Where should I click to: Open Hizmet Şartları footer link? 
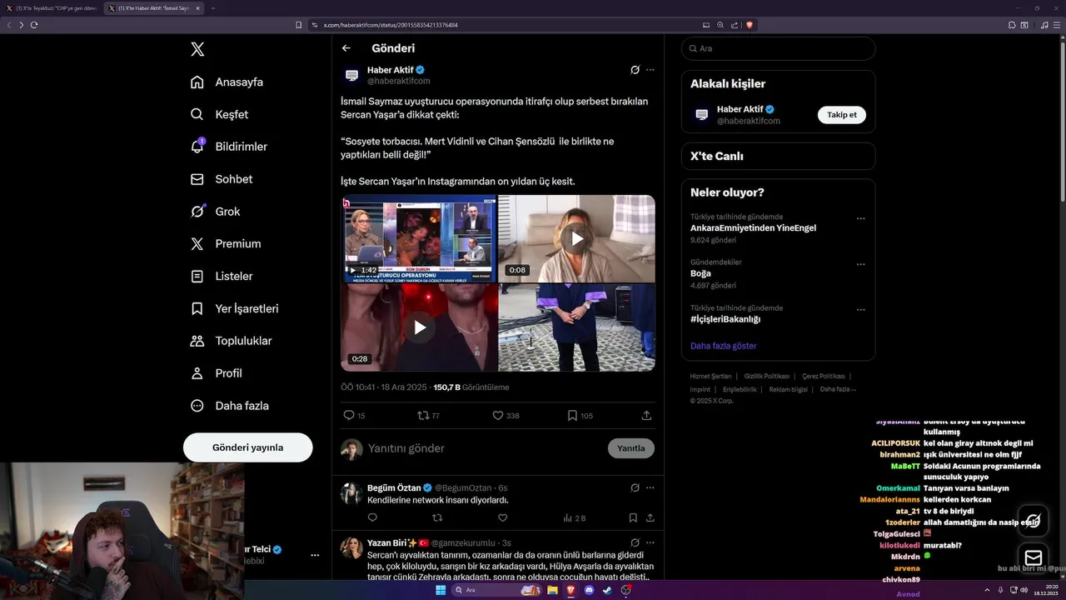point(710,377)
